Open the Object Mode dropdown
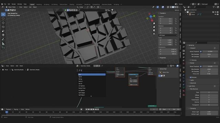 point(12,7)
